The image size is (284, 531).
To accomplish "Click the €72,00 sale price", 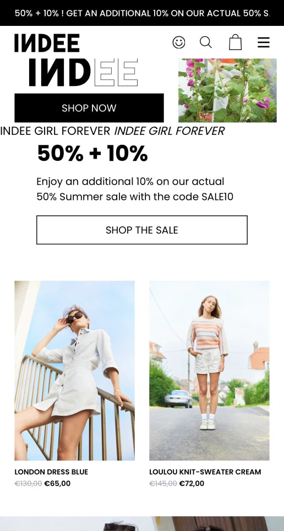I will (192, 484).
